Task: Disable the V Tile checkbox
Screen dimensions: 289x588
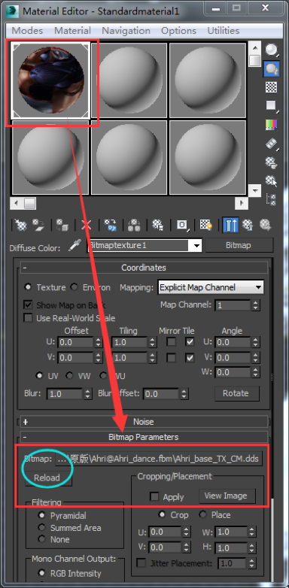Action: (190, 358)
